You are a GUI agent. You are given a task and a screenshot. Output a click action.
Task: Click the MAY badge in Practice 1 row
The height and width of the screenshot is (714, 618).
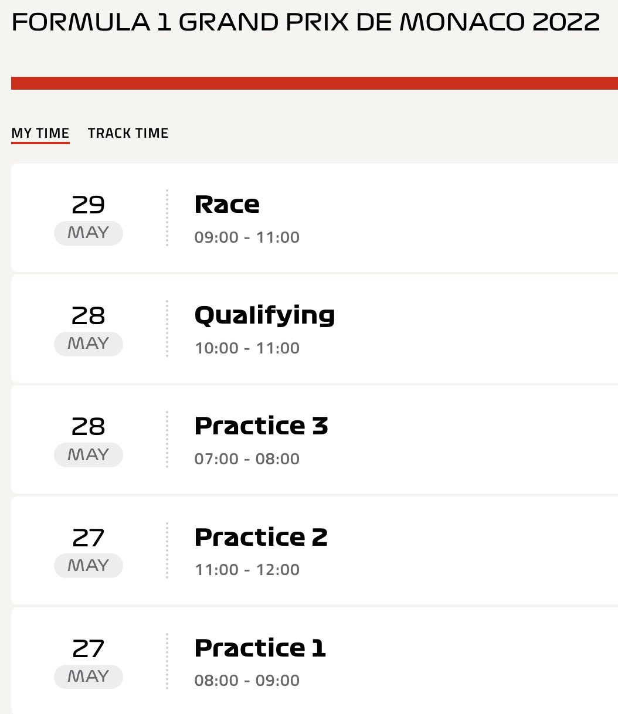89,676
